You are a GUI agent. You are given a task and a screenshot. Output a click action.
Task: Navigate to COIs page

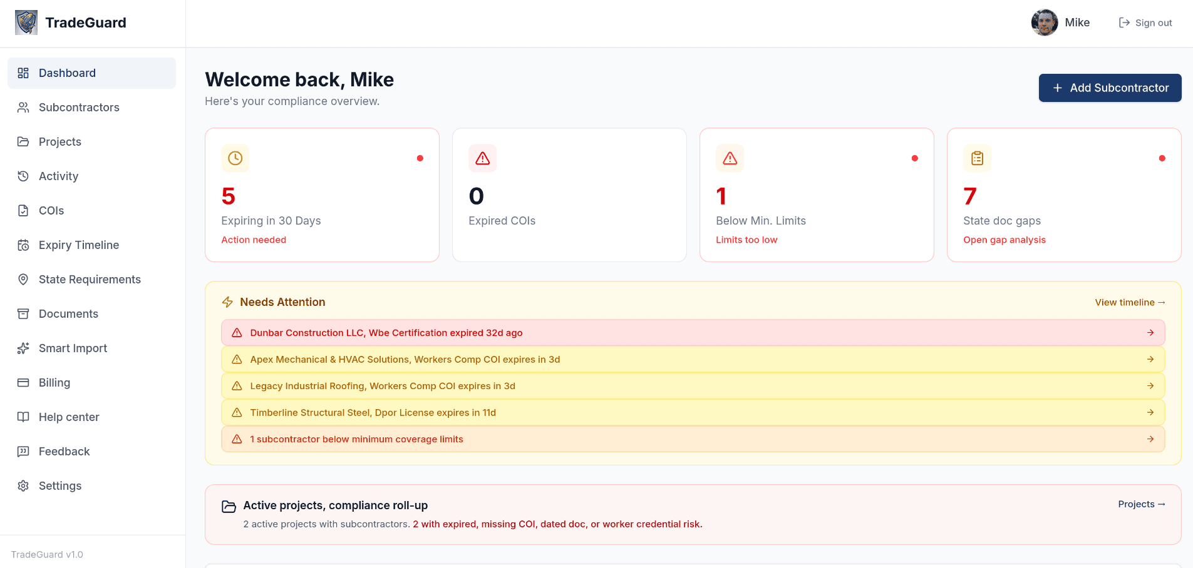pos(91,211)
